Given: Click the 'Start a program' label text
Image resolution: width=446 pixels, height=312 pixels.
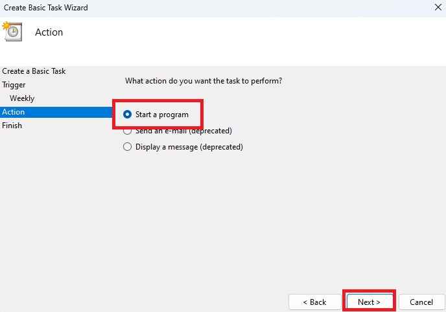Looking at the screenshot, I should pyautogui.click(x=162, y=115).
